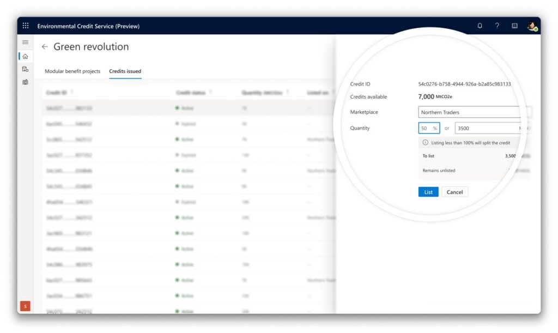Select the Home icon in the sidebar
The width and height of the screenshot is (558, 333).
(x=25, y=56)
